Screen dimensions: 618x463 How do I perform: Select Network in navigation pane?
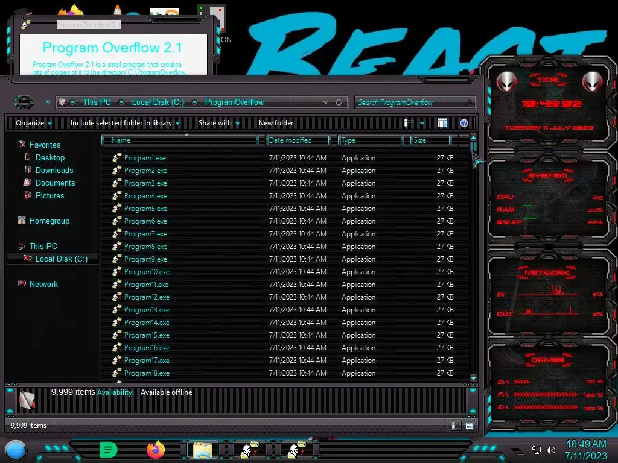[x=43, y=285]
